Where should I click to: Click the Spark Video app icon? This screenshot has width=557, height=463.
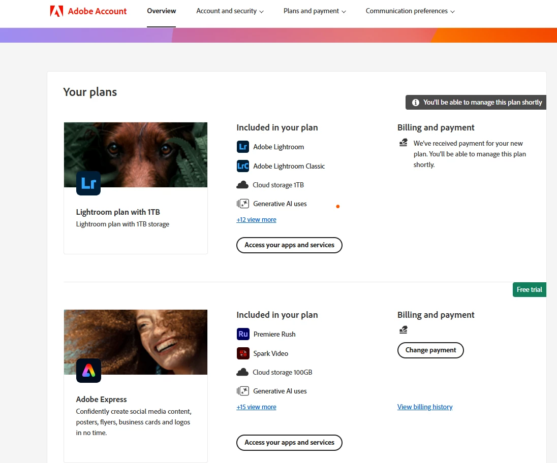click(243, 353)
